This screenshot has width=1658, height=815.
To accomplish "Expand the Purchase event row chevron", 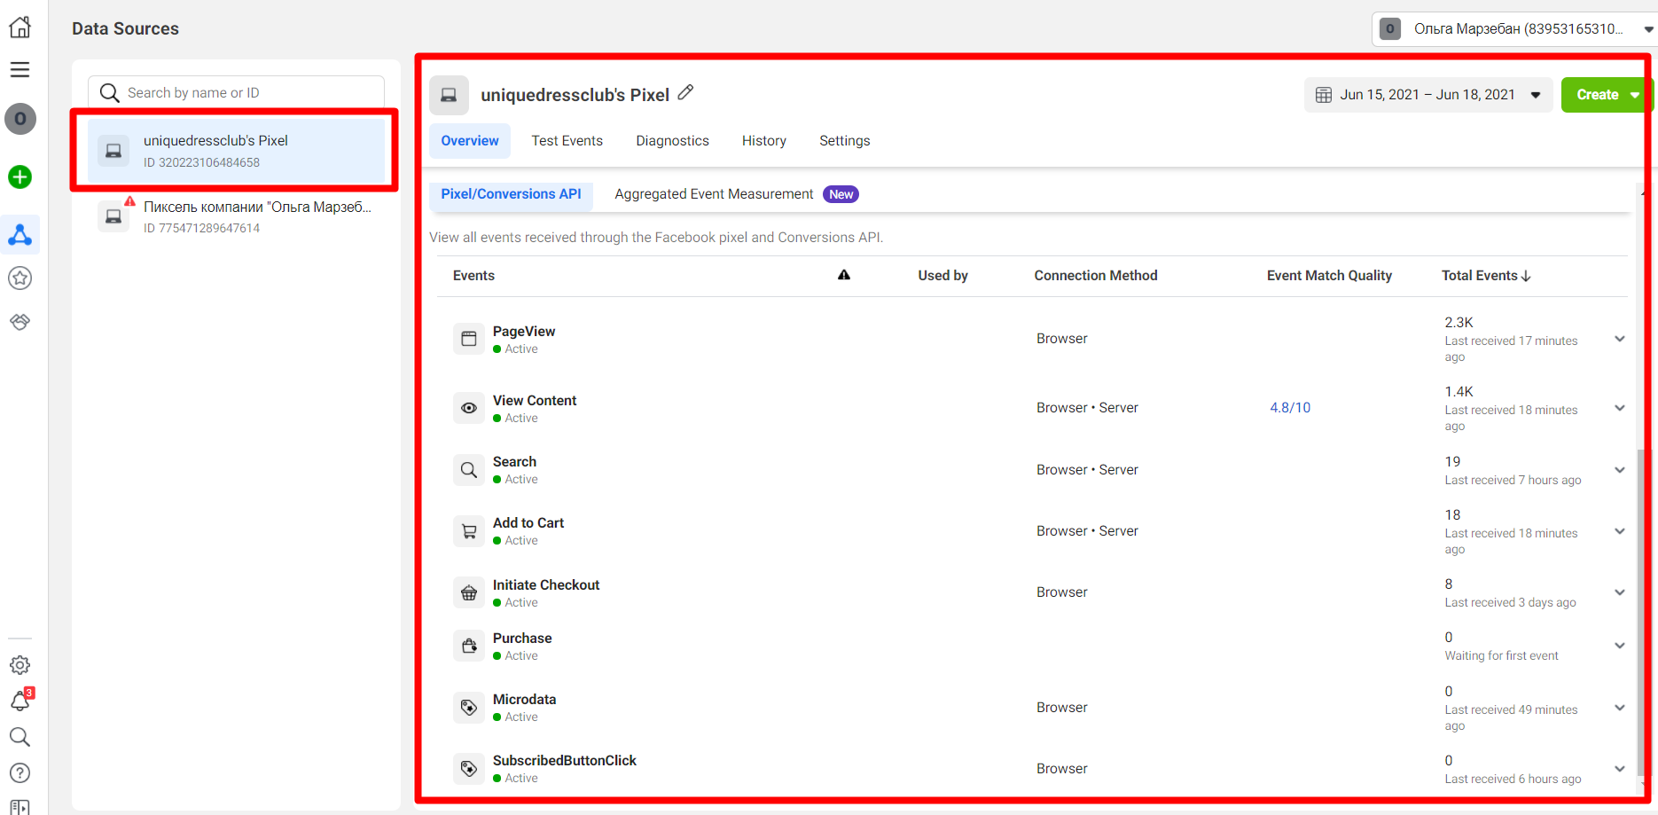I will click(1619, 646).
